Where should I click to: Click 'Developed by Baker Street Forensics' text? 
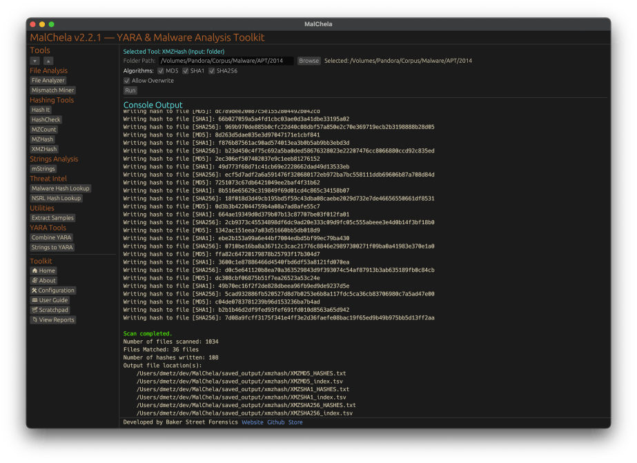click(x=180, y=422)
